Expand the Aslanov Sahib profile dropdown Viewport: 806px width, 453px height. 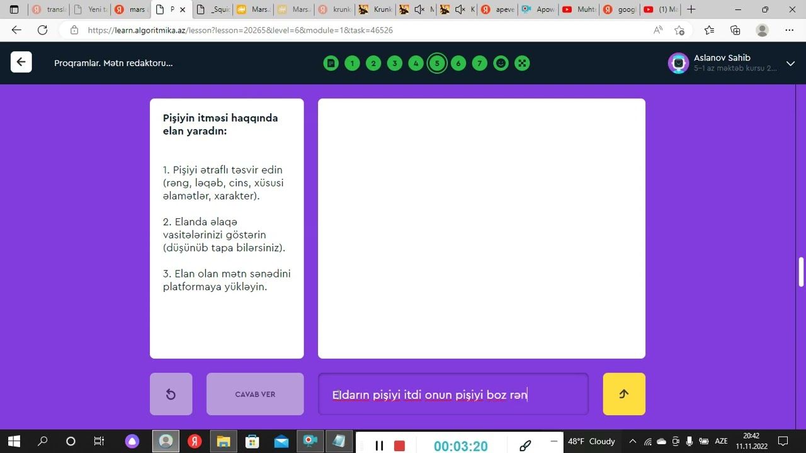tap(791, 63)
